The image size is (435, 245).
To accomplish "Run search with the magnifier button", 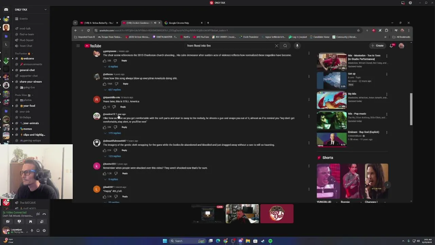I will (285, 46).
